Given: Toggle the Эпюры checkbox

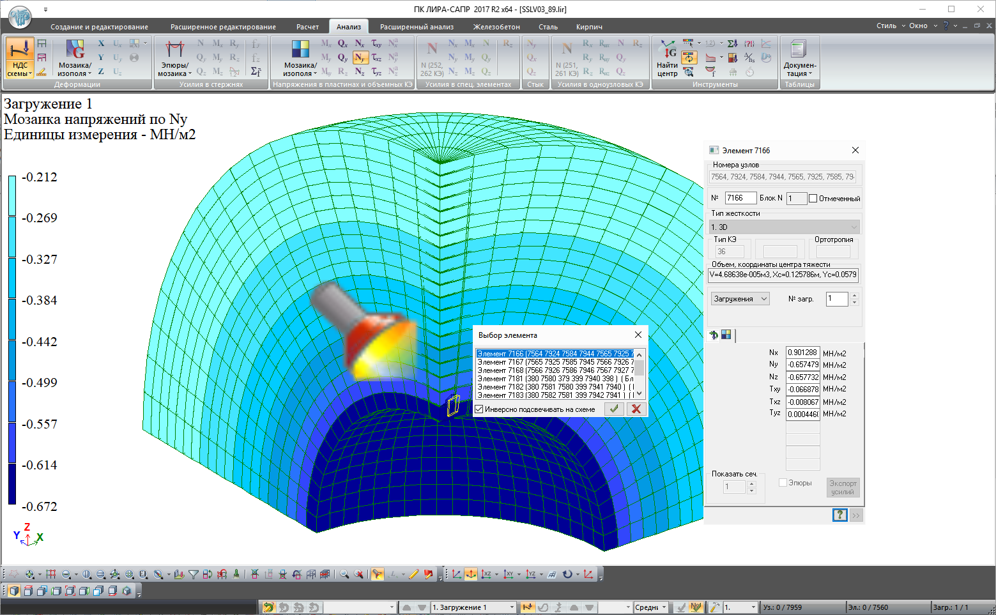Looking at the screenshot, I should click(x=783, y=483).
